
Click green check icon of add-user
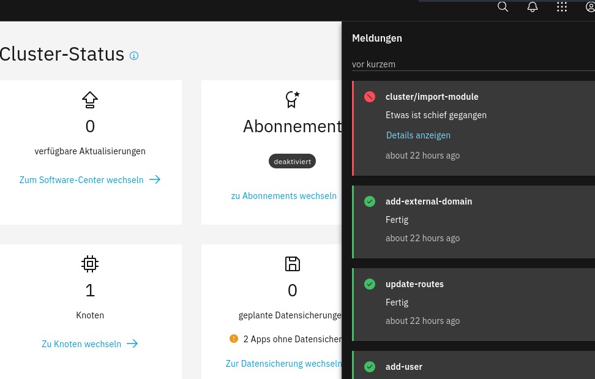(370, 367)
